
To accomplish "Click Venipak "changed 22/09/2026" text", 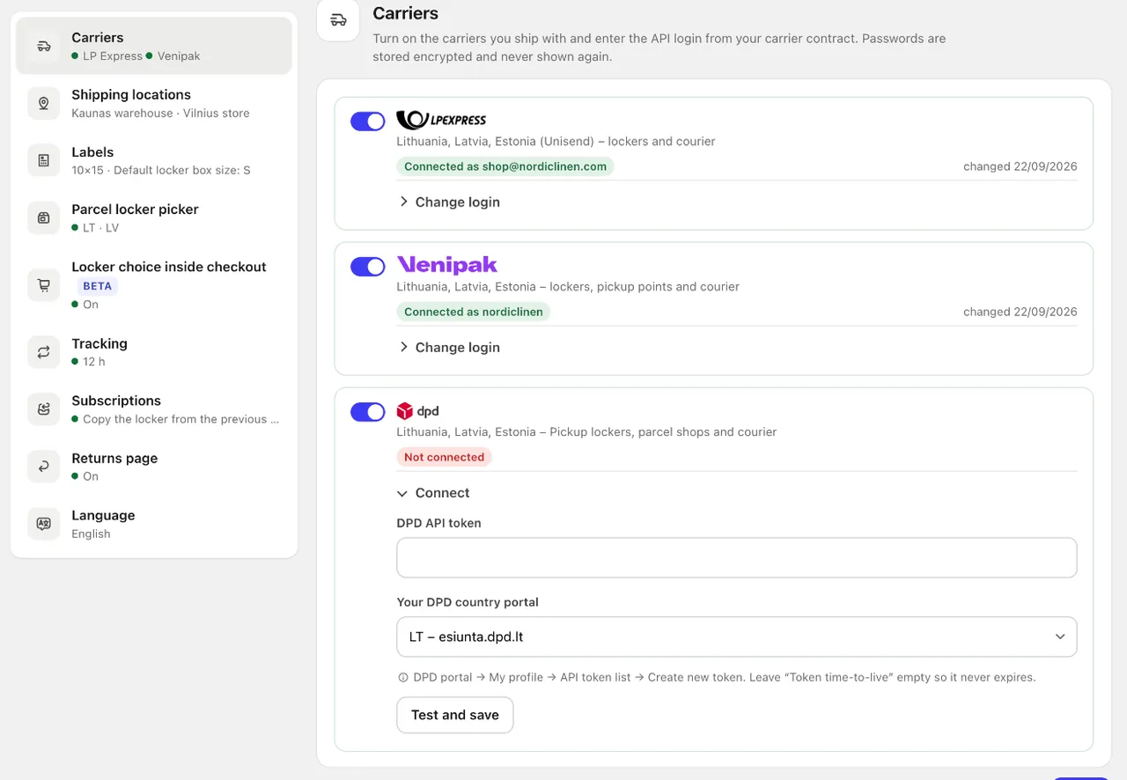I will pyautogui.click(x=1020, y=312).
